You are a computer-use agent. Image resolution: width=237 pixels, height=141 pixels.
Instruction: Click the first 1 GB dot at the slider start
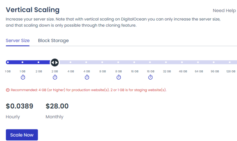tap(8, 62)
